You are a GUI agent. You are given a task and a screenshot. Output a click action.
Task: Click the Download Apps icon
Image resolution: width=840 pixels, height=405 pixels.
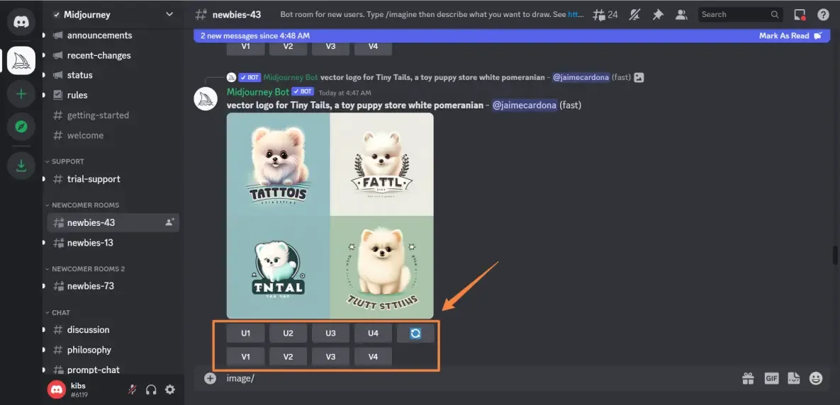[21, 166]
